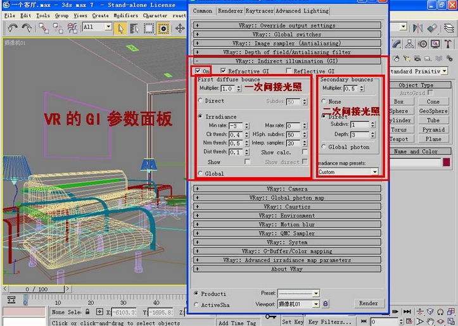Screen dimensions: 458x326
Task: Create a Teapot primitive
Action: pyautogui.click(x=402, y=139)
